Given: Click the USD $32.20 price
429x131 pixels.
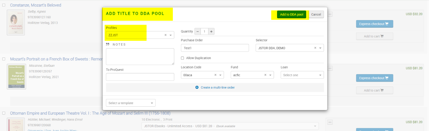Looking at the screenshot, I should (x=414, y=14).
